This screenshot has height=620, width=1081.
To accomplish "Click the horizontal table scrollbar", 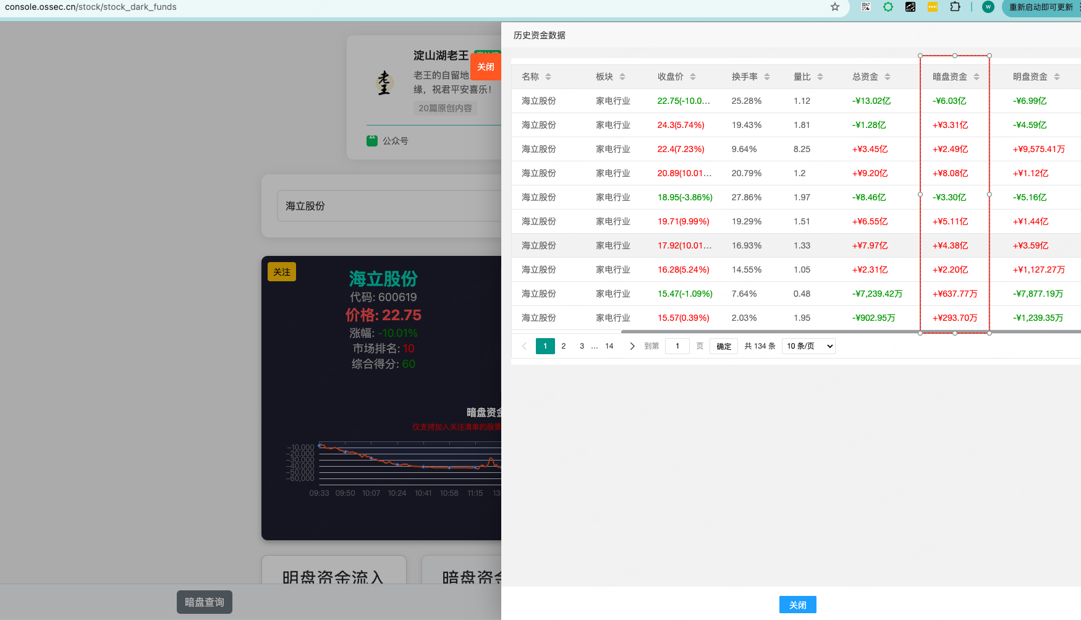I will pyautogui.click(x=851, y=332).
